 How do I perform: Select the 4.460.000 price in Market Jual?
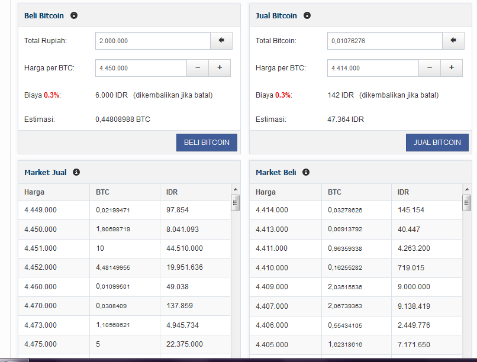(40, 287)
